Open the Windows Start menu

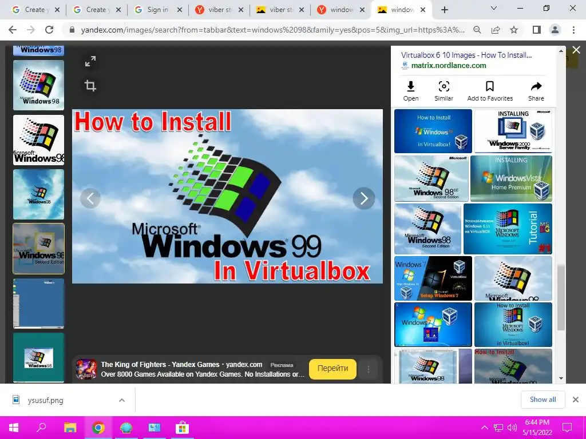click(14, 428)
